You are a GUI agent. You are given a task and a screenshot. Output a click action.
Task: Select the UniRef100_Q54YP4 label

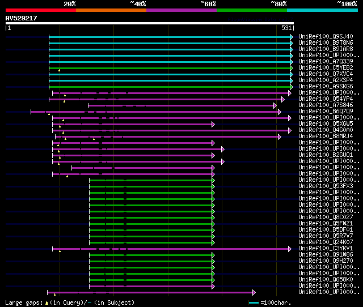(x=326, y=99)
